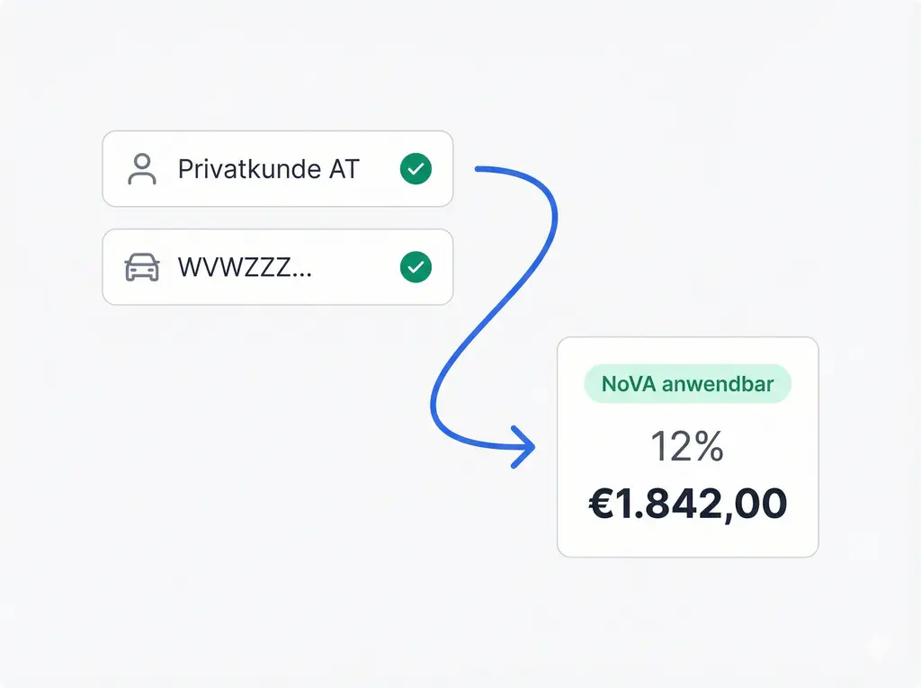Click the percent sign after 12
Viewport: 921px width, 688px height.
tap(709, 446)
